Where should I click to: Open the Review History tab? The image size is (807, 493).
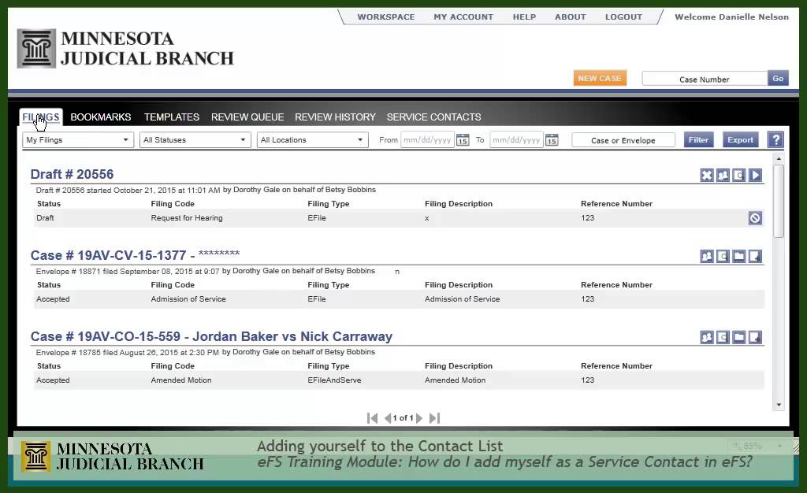tap(335, 117)
